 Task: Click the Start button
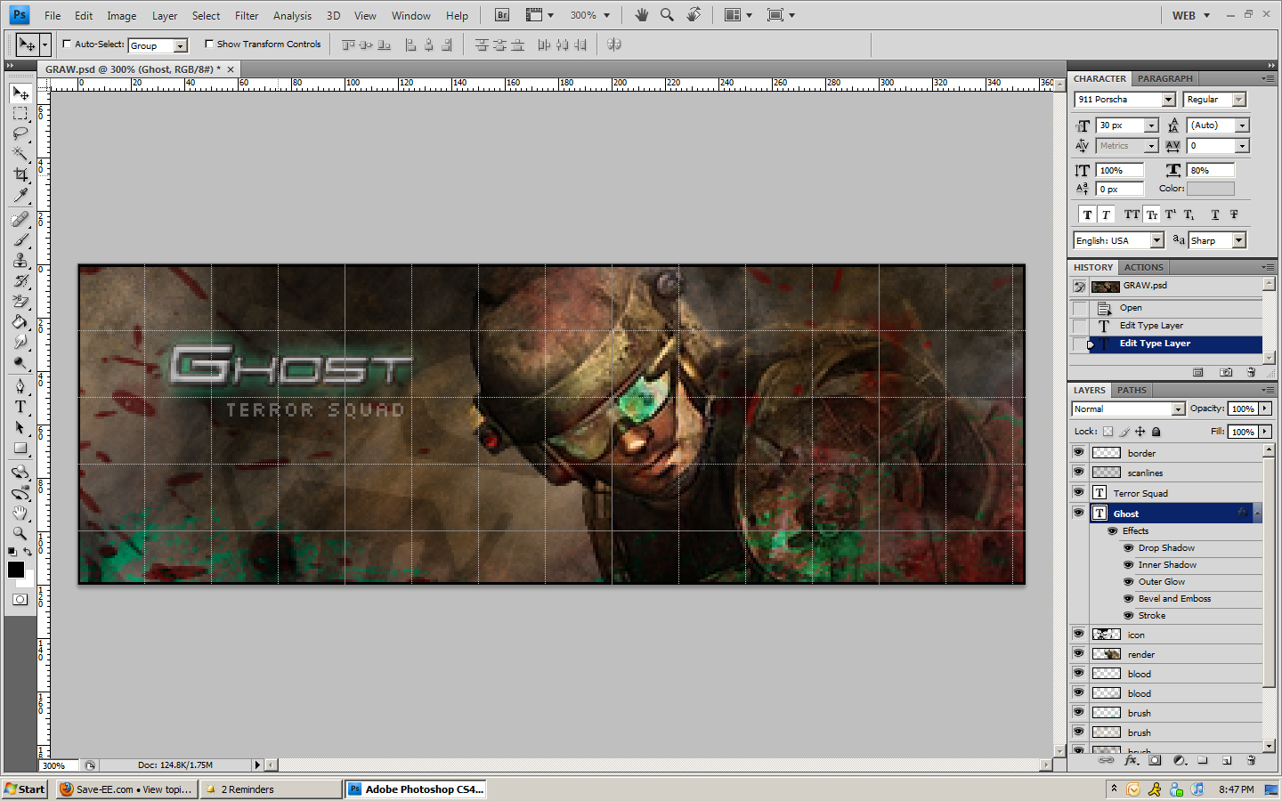pyautogui.click(x=25, y=789)
